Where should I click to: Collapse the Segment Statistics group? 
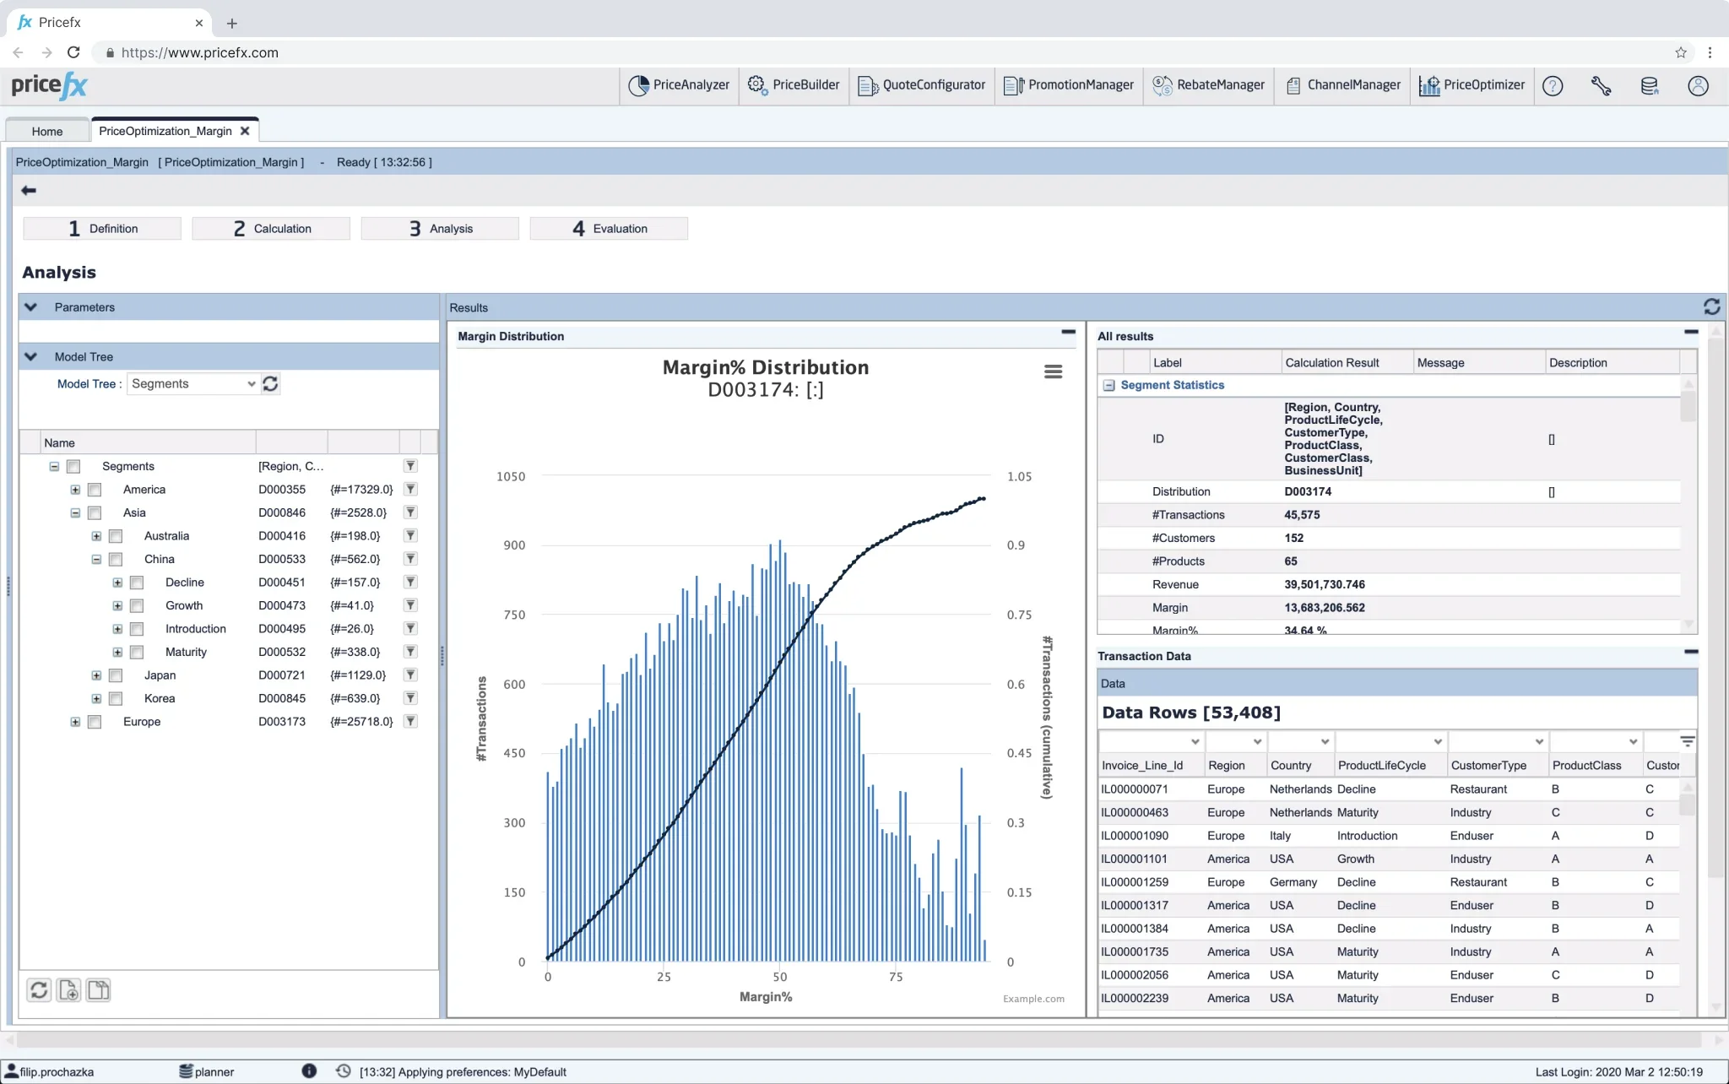pos(1108,386)
